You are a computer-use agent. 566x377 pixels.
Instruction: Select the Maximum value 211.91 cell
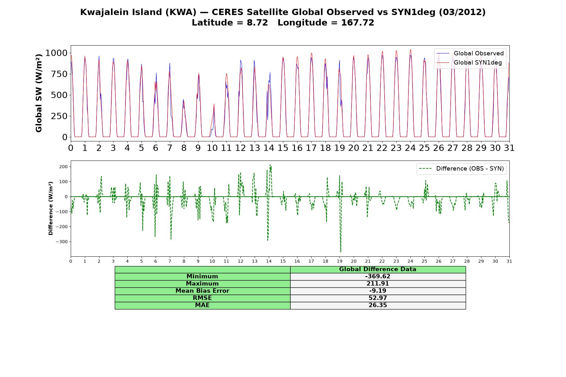point(378,284)
